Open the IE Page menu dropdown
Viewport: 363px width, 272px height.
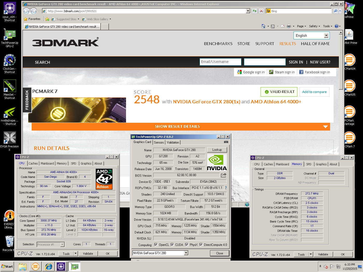click(302, 26)
